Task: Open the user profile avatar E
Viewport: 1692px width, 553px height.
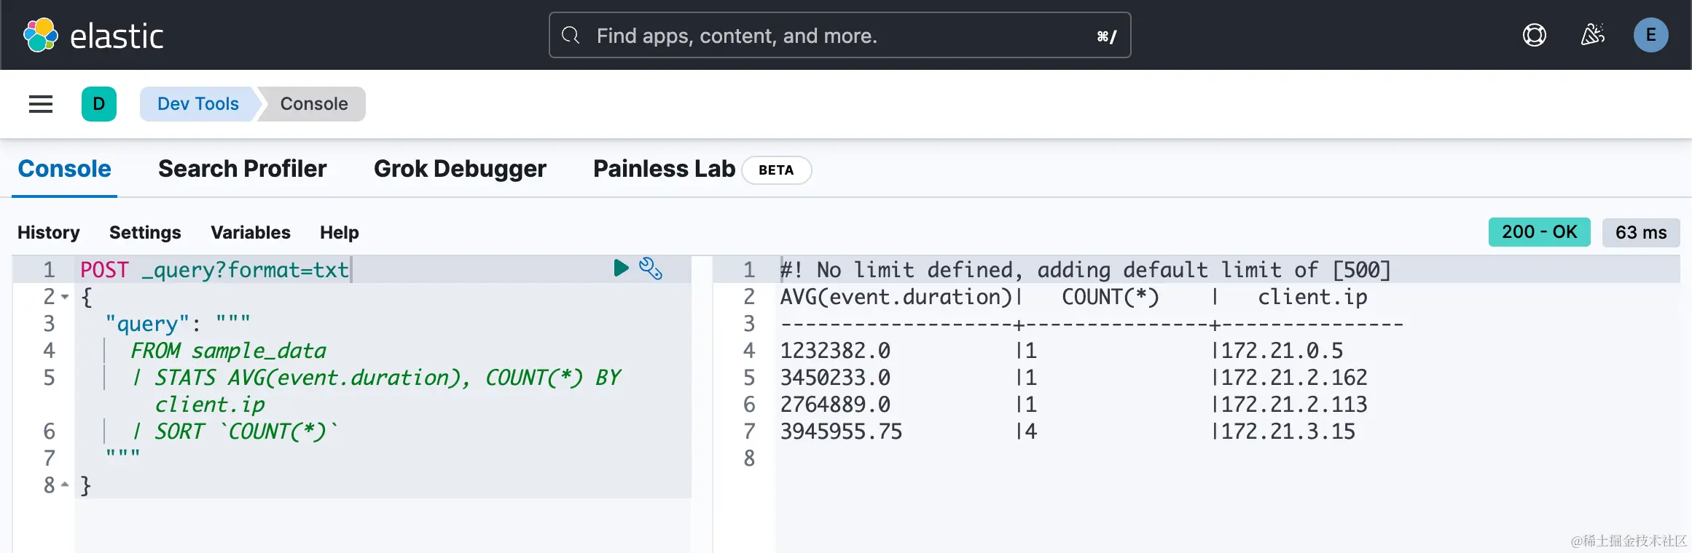Action: (1650, 35)
